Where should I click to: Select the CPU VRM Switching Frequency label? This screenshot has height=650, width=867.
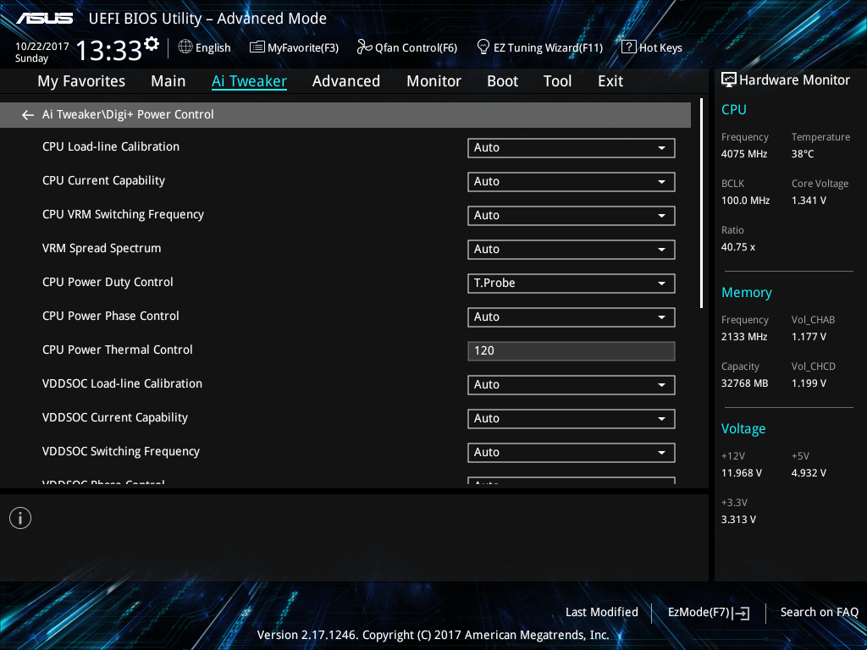(x=123, y=214)
